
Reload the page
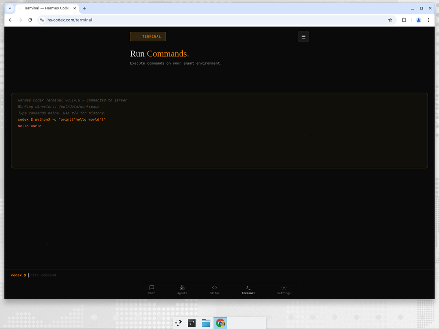tap(30, 20)
